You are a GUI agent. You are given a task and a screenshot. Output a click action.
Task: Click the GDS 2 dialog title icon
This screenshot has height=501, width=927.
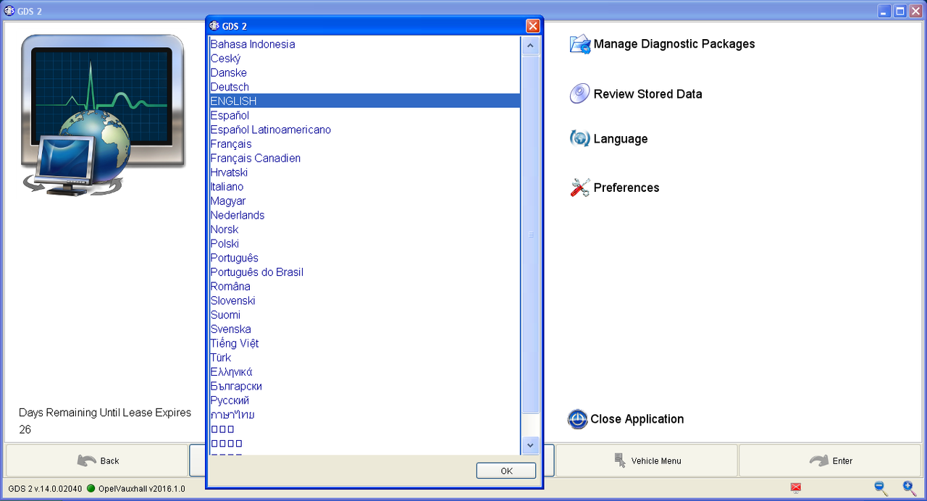(x=214, y=26)
